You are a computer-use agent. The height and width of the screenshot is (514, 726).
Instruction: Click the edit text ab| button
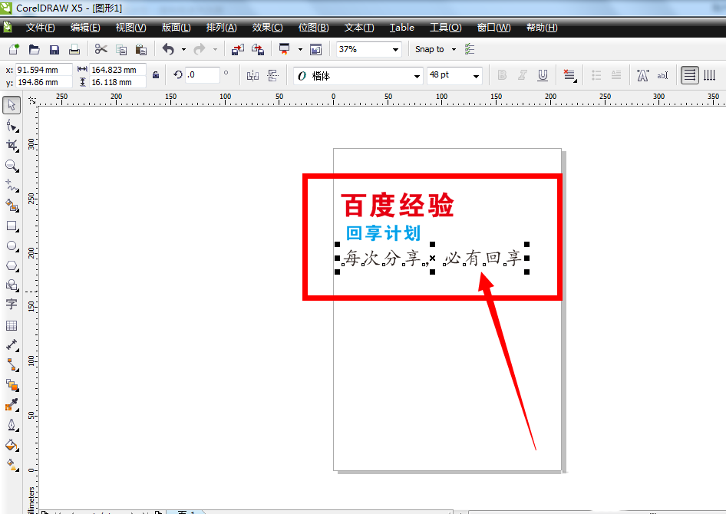(662, 75)
